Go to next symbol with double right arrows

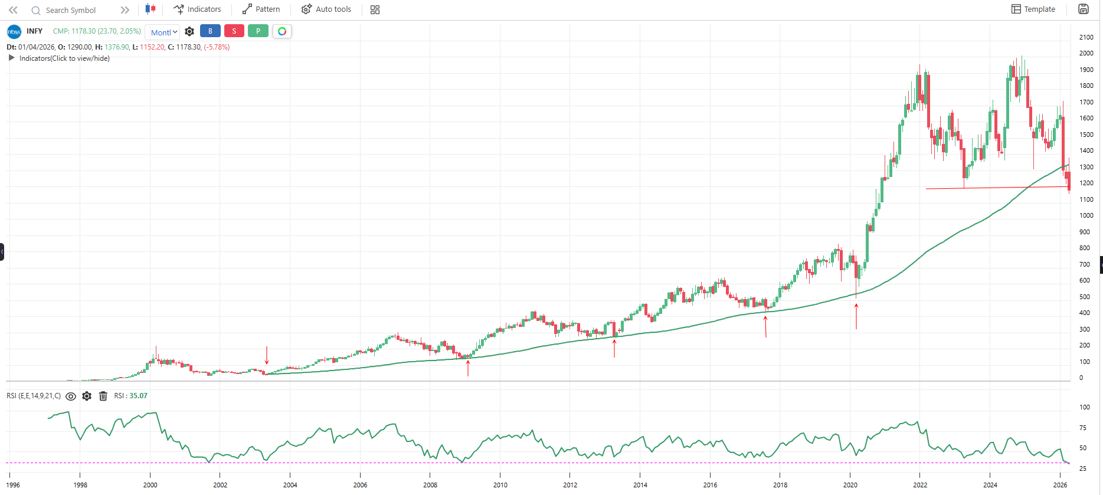pos(125,10)
